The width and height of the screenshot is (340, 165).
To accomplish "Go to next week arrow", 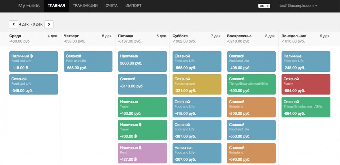I will click(x=49, y=24).
